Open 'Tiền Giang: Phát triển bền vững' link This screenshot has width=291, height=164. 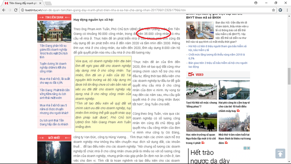[55, 94]
